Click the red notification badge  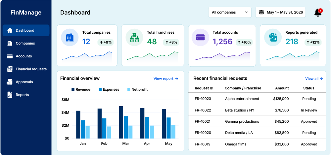point(320,10)
